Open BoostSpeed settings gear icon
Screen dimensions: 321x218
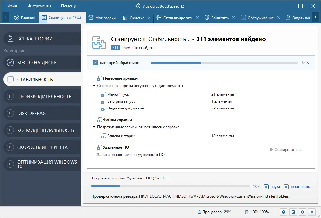302,212
